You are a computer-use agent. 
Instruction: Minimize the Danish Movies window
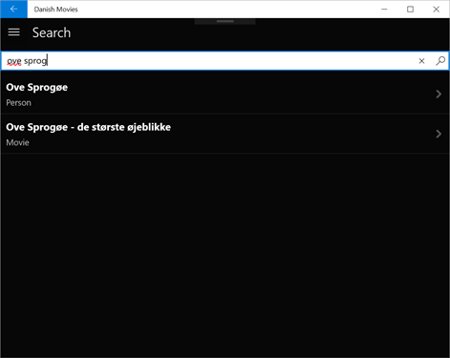point(384,10)
